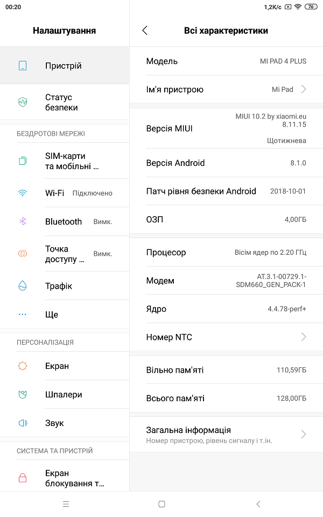The height and width of the screenshot is (517, 323).
Task: Tap the Трафік water drop icon
Action: [23, 285]
